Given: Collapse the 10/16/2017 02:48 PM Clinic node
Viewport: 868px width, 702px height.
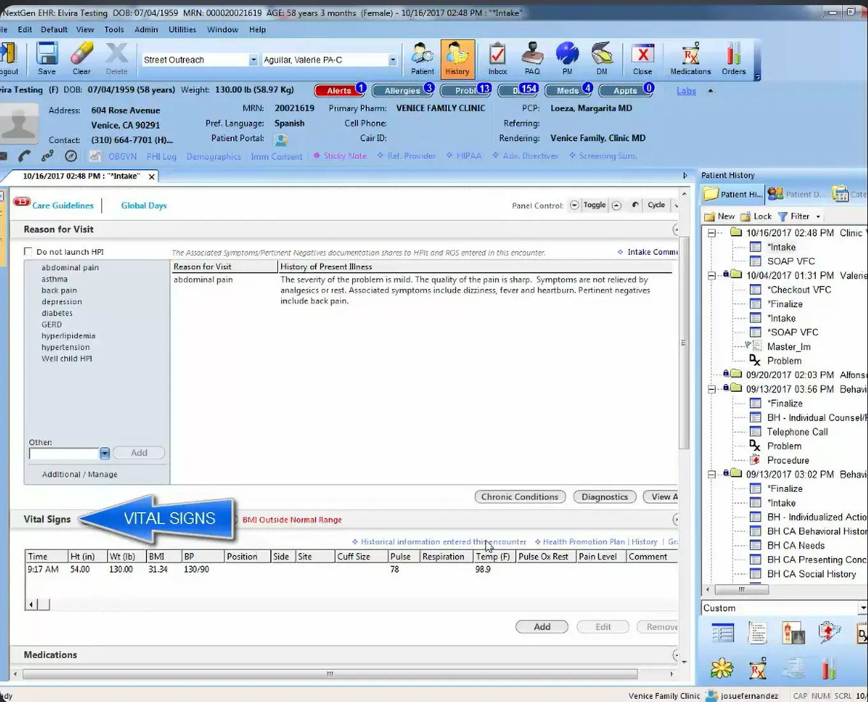Looking at the screenshot, I should (710, 233).
